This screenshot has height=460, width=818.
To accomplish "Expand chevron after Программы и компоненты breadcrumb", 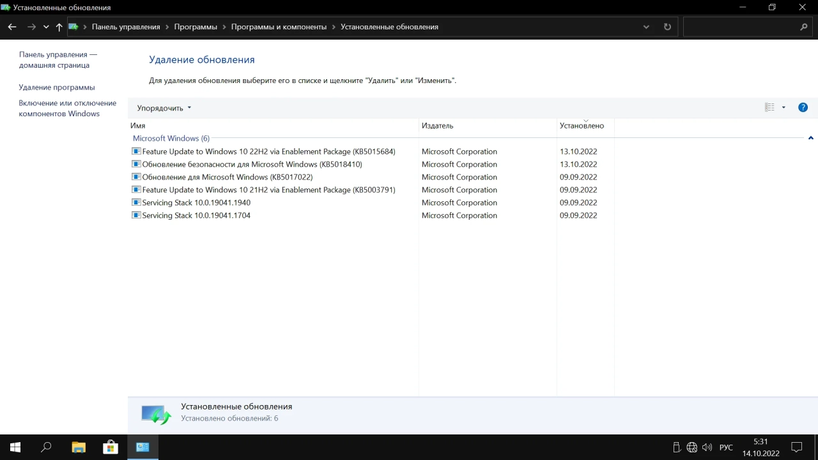I will [x=334, y=27].
